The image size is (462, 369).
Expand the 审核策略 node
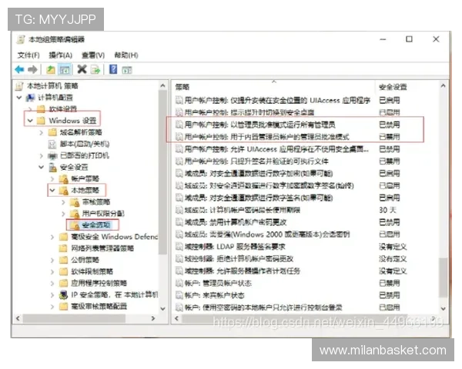point(63,202)
